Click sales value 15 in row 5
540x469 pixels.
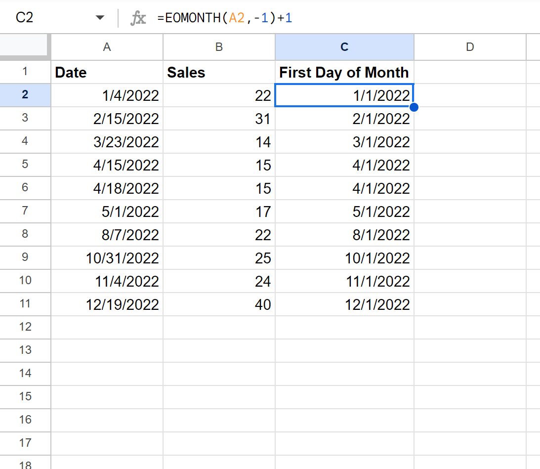[x=219, y=165]
